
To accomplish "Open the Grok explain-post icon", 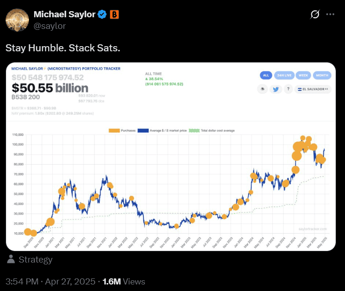I will coord(315,14).
